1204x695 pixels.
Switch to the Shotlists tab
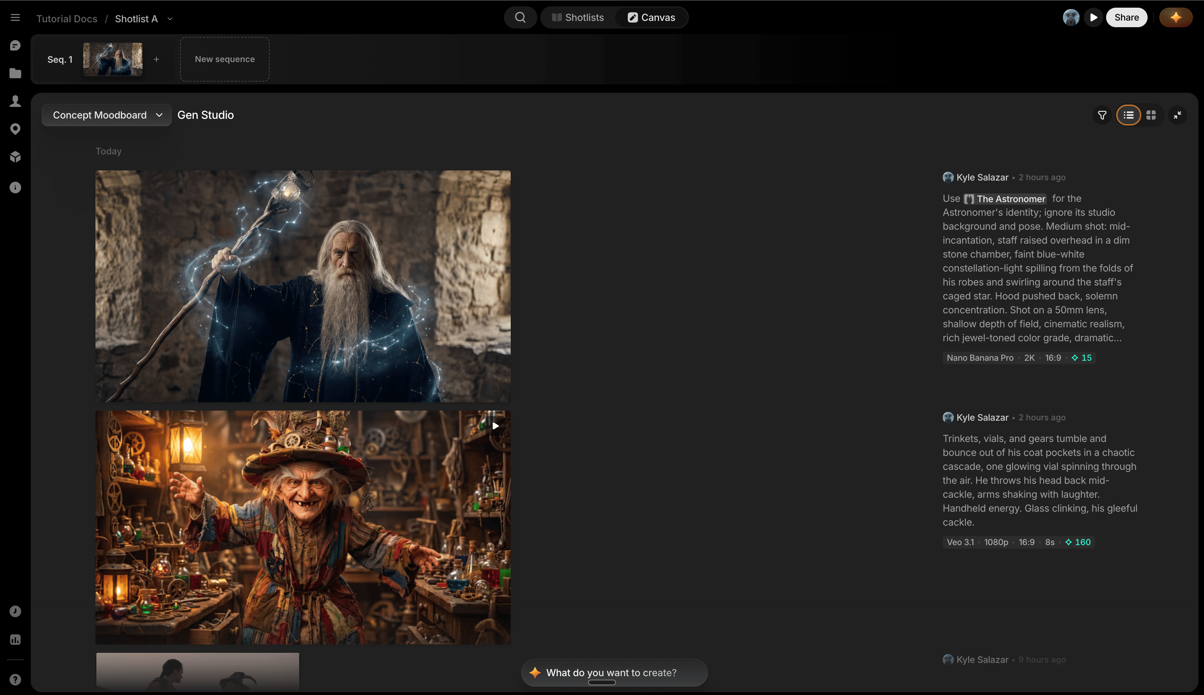(x=578, y=18)
